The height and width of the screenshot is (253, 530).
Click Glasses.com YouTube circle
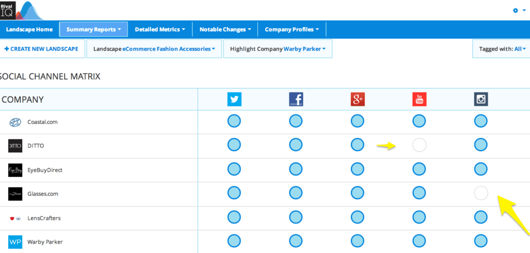(419, 193)
